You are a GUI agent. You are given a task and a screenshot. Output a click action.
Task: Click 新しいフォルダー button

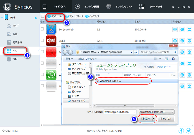click(x=88, y=59)
